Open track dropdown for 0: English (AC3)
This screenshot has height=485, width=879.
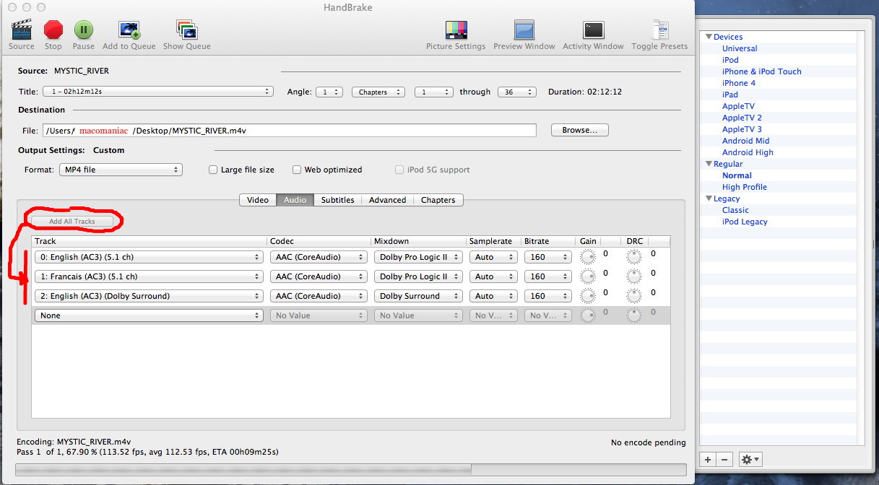click(x=149, y=257)
